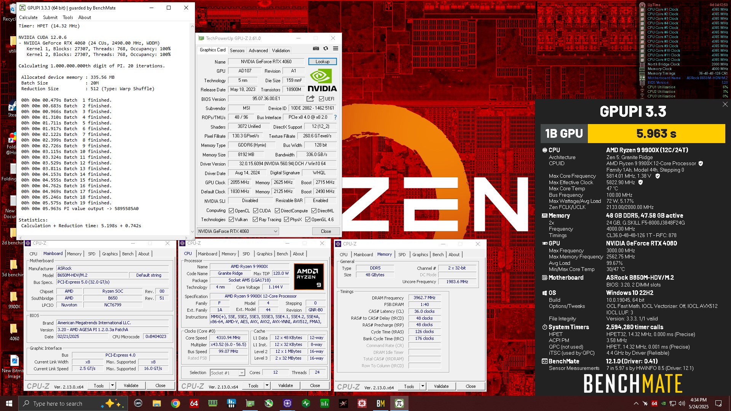This screenshot has height=411, width=731.
Task: Open the green bar-chart taskbar icon
Action: tap(325, 403)
